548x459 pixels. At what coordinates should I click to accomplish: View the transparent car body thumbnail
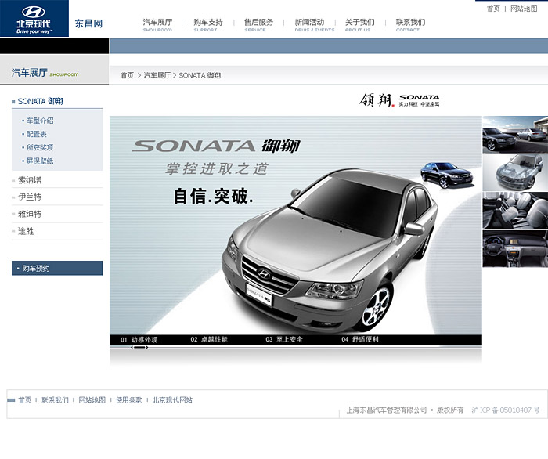click(x=515, y=172)
